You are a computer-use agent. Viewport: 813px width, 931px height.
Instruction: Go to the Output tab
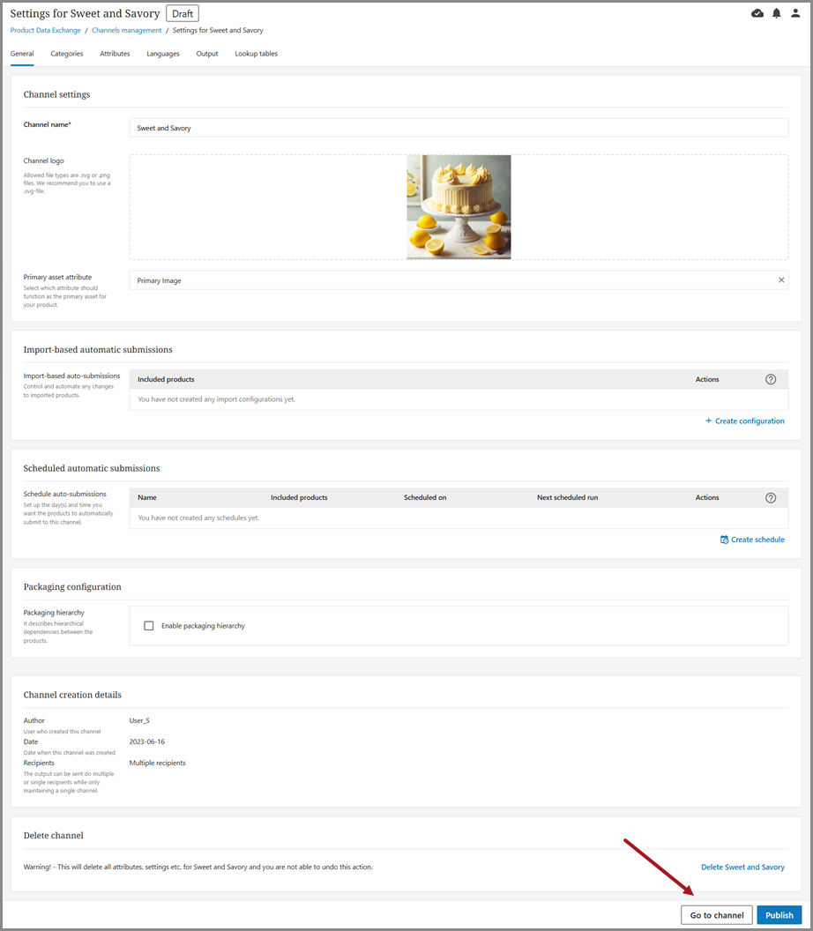pos(207,54)
